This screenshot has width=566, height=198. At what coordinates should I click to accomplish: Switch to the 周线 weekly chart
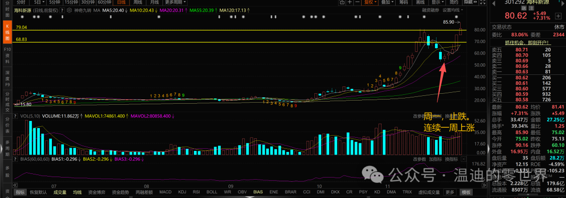(137, 2)
